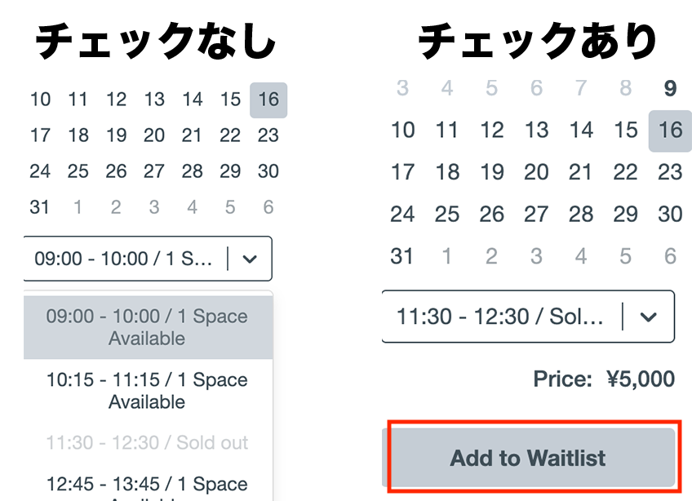Select highlighted day 16 in the right calendar
The height and width of the screenshot is (501, 692).
[x=670, y=130]
